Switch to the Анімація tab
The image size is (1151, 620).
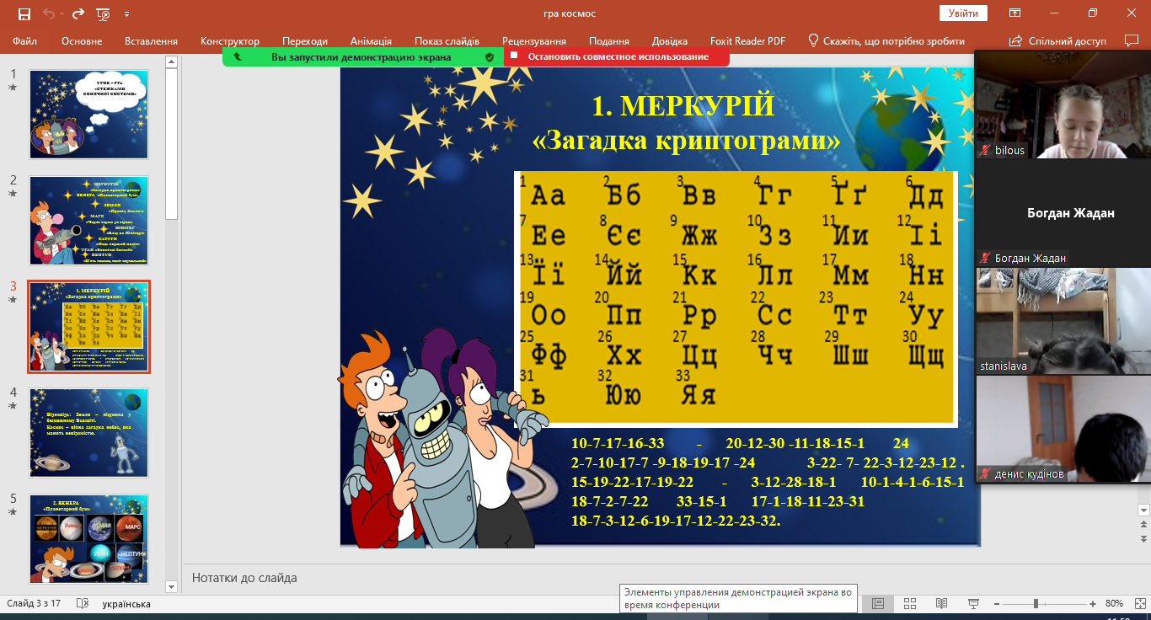pyautogui.click(x=371, y=41)
